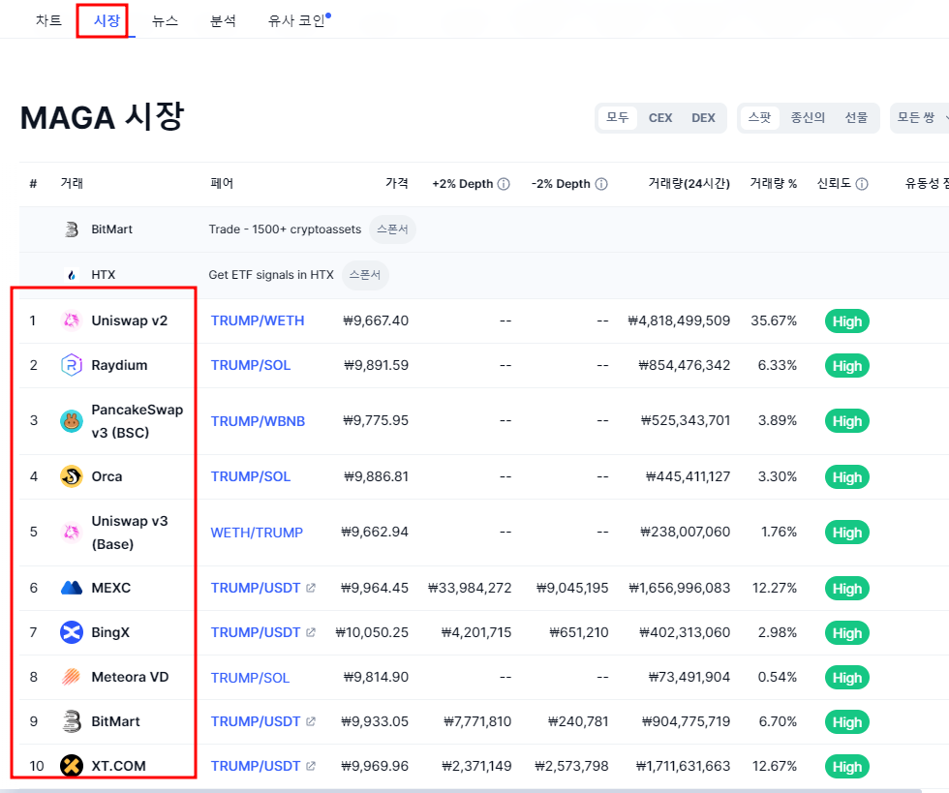Screen dimensions: 949x793
Task: Open the 모든 쌍 pairs dropdown
Action: [x=918, y=117]
